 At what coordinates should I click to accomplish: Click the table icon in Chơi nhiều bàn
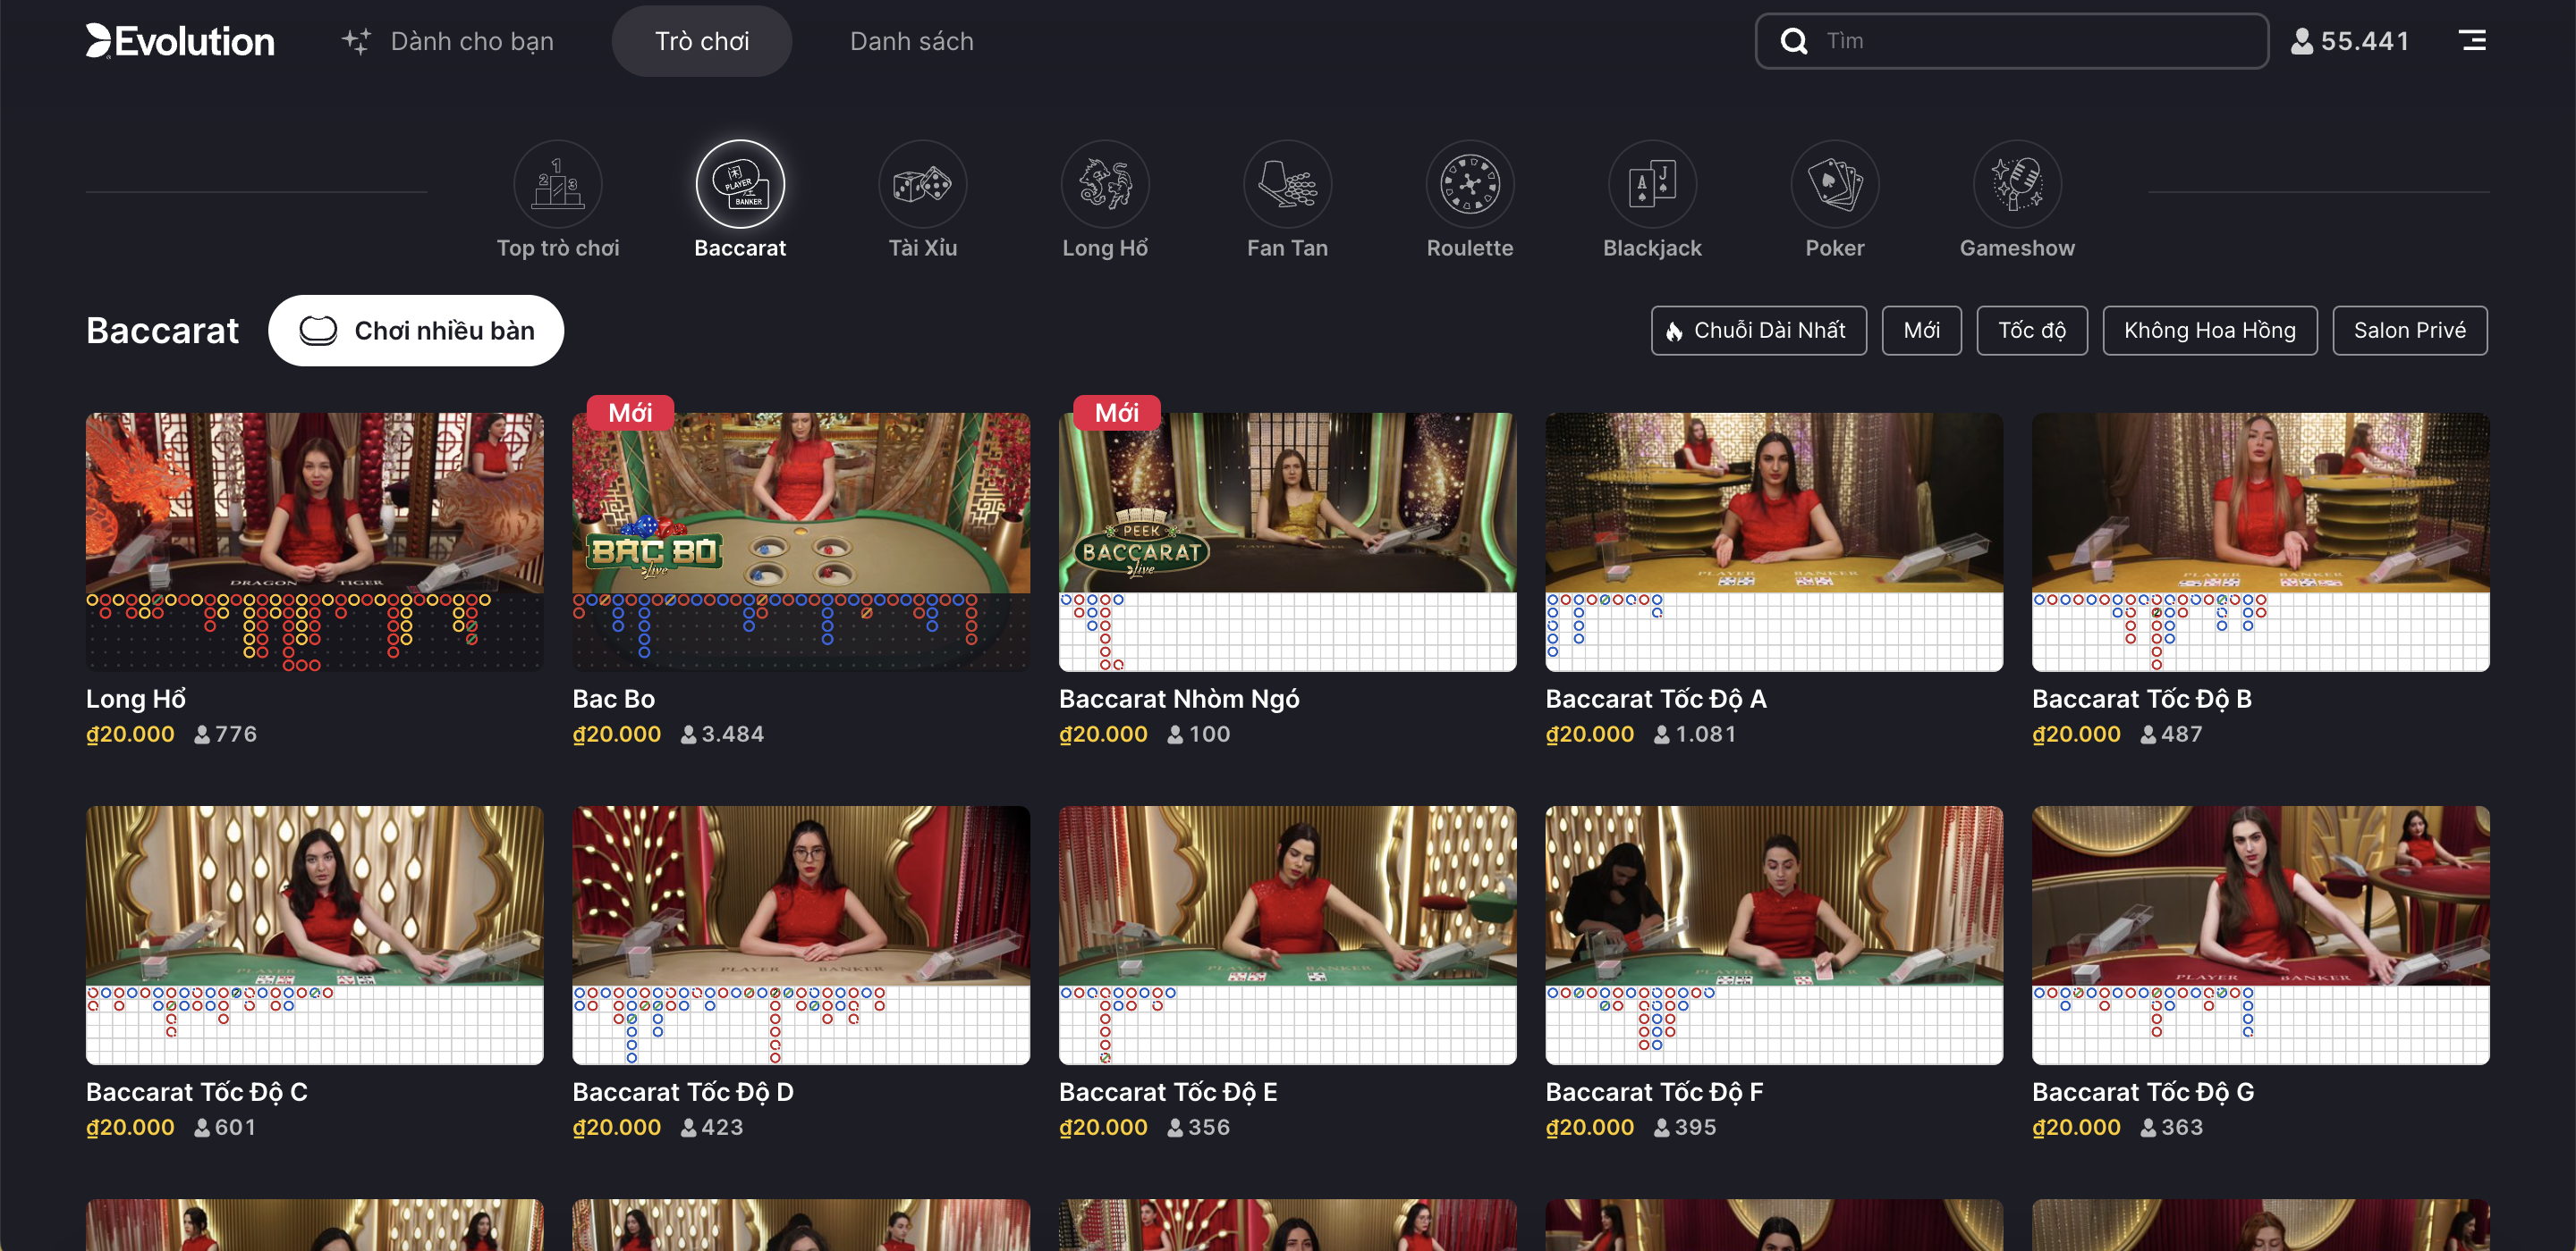[x=318, y=331]
